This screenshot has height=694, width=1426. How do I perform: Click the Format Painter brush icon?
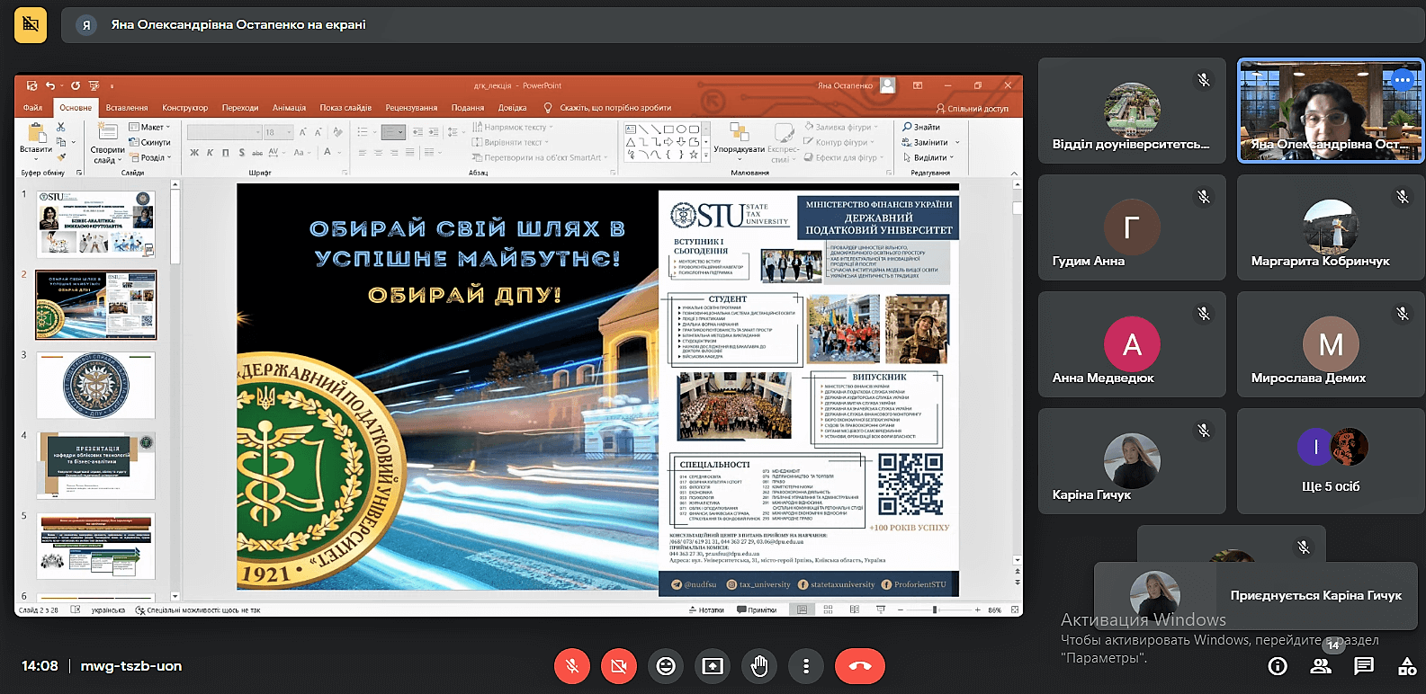(x=61, y=156)
